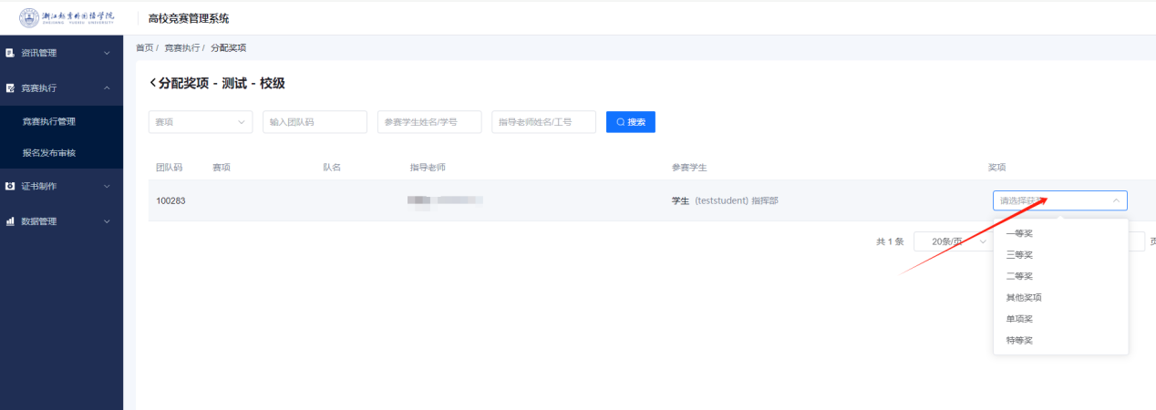Click the 资讯管理 sidebar icon
This screenshot has width=1156, height=410.
[10, 53]
